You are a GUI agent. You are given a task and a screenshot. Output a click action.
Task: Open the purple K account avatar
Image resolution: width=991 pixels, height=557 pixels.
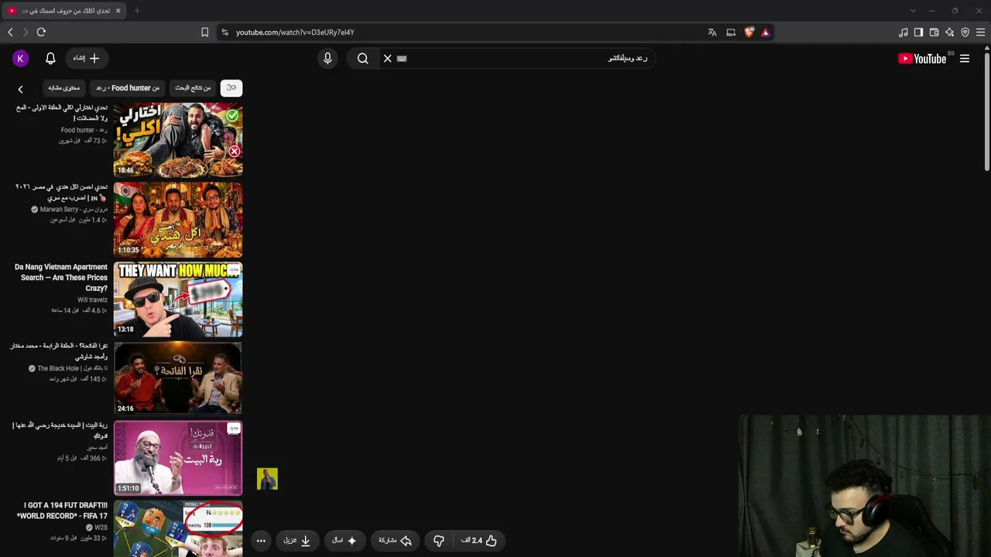click(21, 58)
